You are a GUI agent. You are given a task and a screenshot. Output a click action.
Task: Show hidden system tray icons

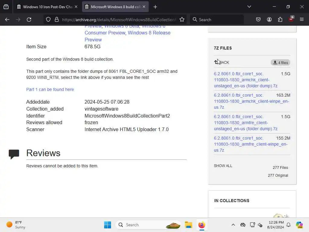233,225
